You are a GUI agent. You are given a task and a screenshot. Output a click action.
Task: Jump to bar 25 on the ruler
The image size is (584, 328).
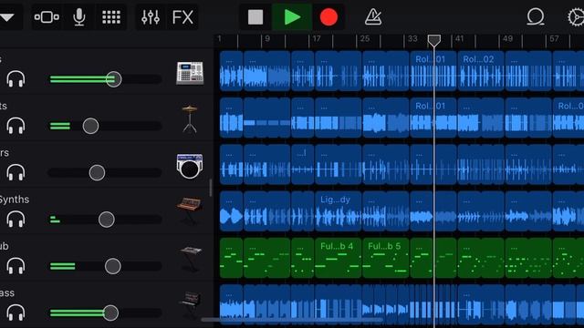(x=365, y=38)
